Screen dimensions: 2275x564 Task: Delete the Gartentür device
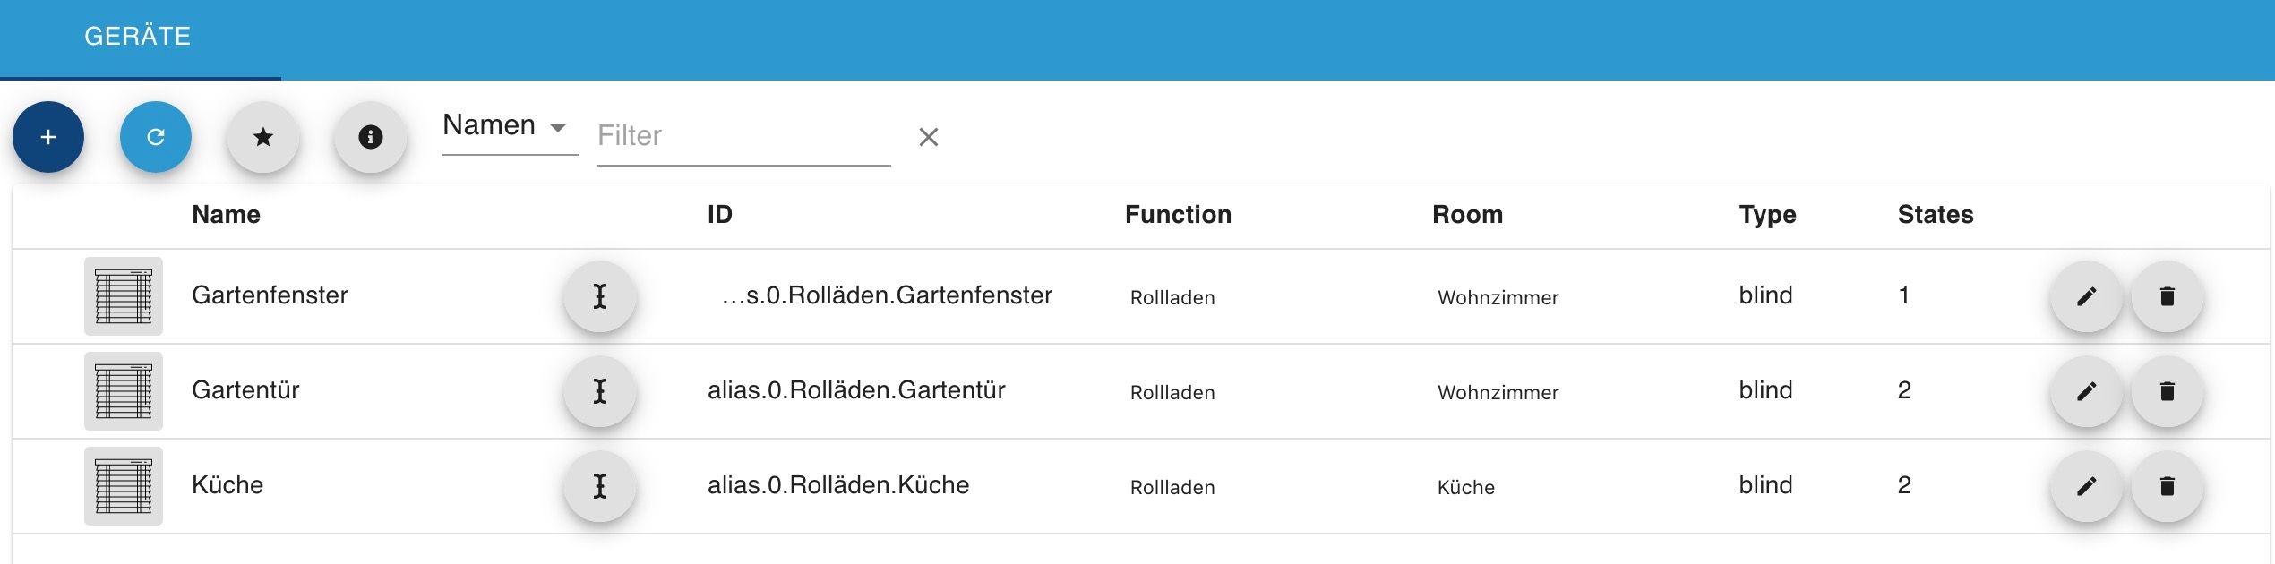(2167, 391)
